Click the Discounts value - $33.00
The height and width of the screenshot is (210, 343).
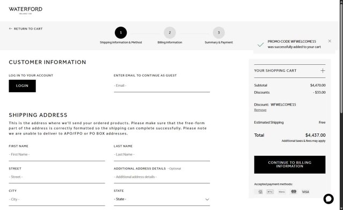(x=319, y=93)
